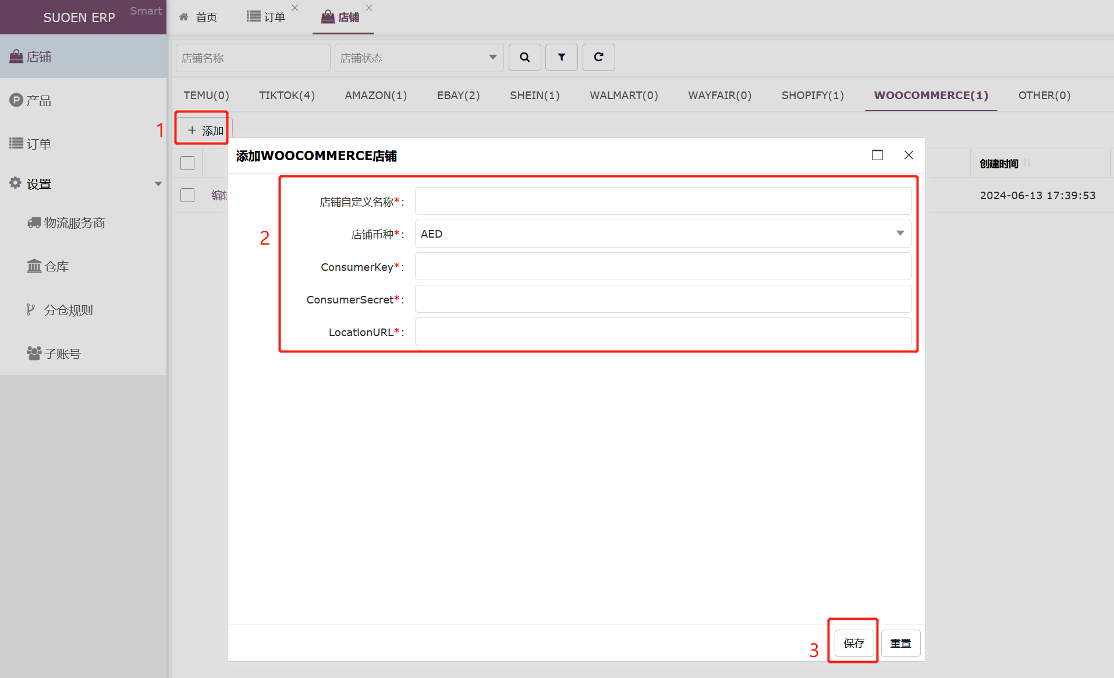Open 产品 in the sidebar
The width and height of the screenshot is (1114, 678).
(x=83, y=100)
